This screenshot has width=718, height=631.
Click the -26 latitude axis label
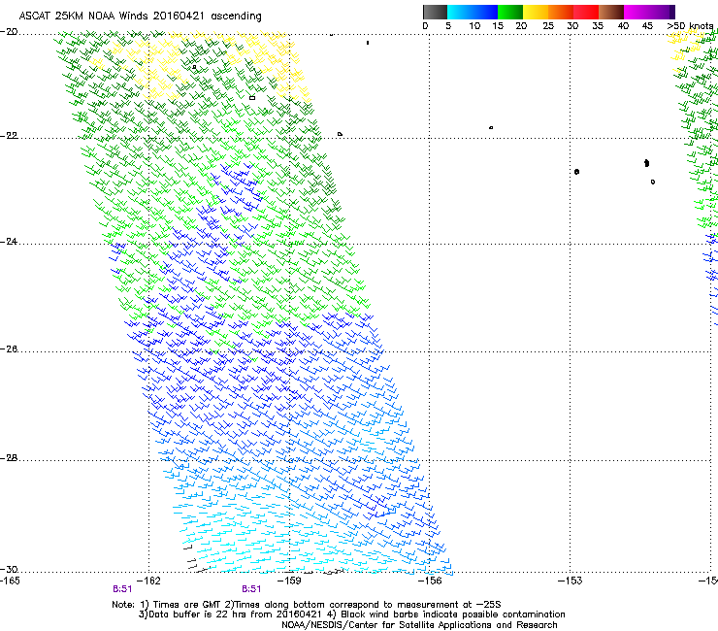tap(9, 349)
